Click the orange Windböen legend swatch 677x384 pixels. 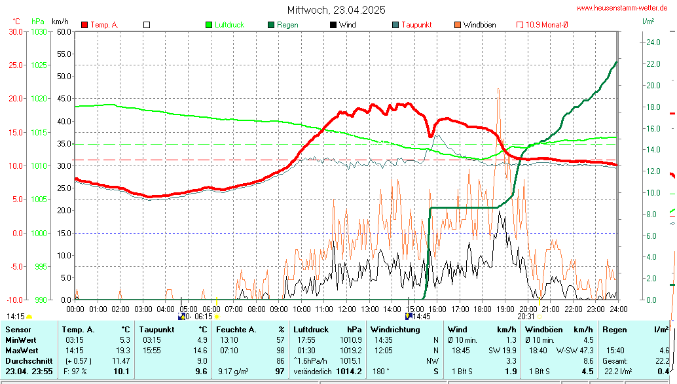(458, 25)
